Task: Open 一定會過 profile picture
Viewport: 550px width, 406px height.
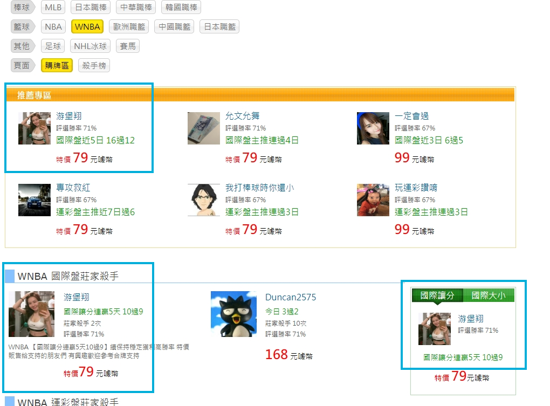Action: coord(373,128)
